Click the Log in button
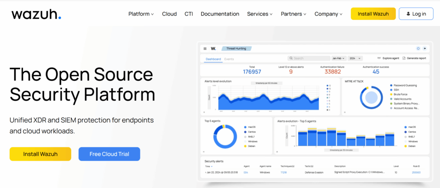 tap(416, 14)
